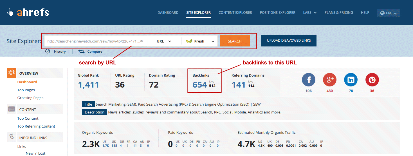Open the URL mode dropdown
This screenshot has height=156, width=413.
[x=164, y=41]
